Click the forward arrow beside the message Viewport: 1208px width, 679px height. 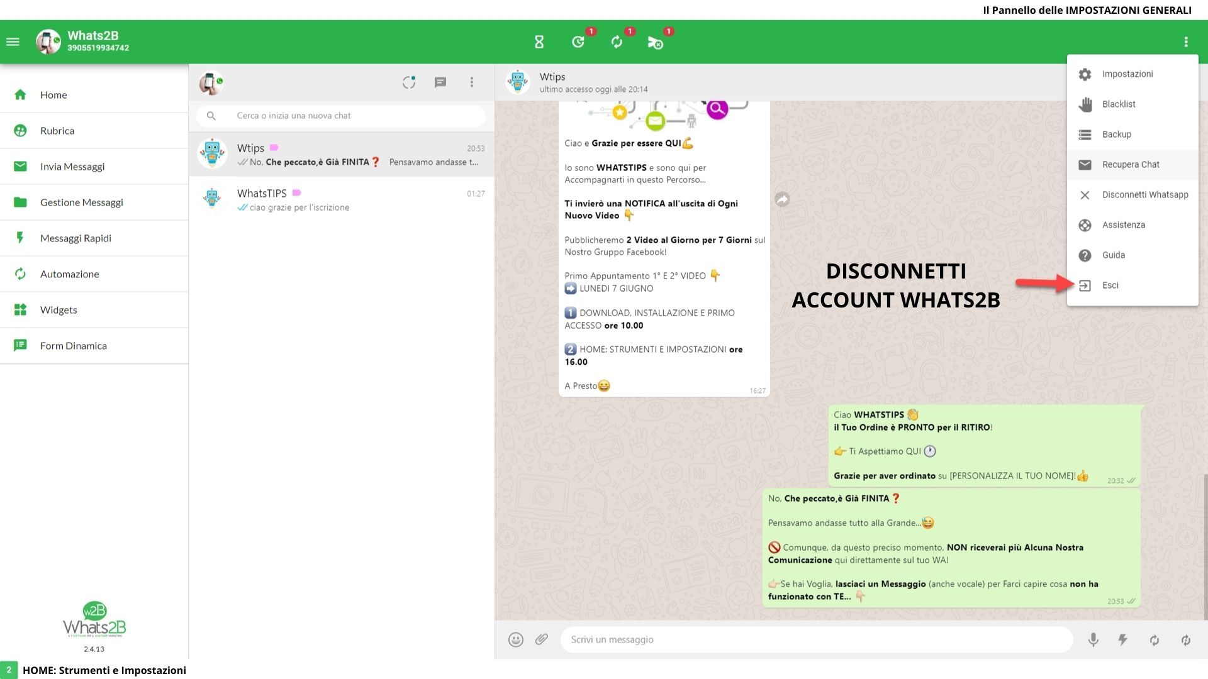pos(782,199)
